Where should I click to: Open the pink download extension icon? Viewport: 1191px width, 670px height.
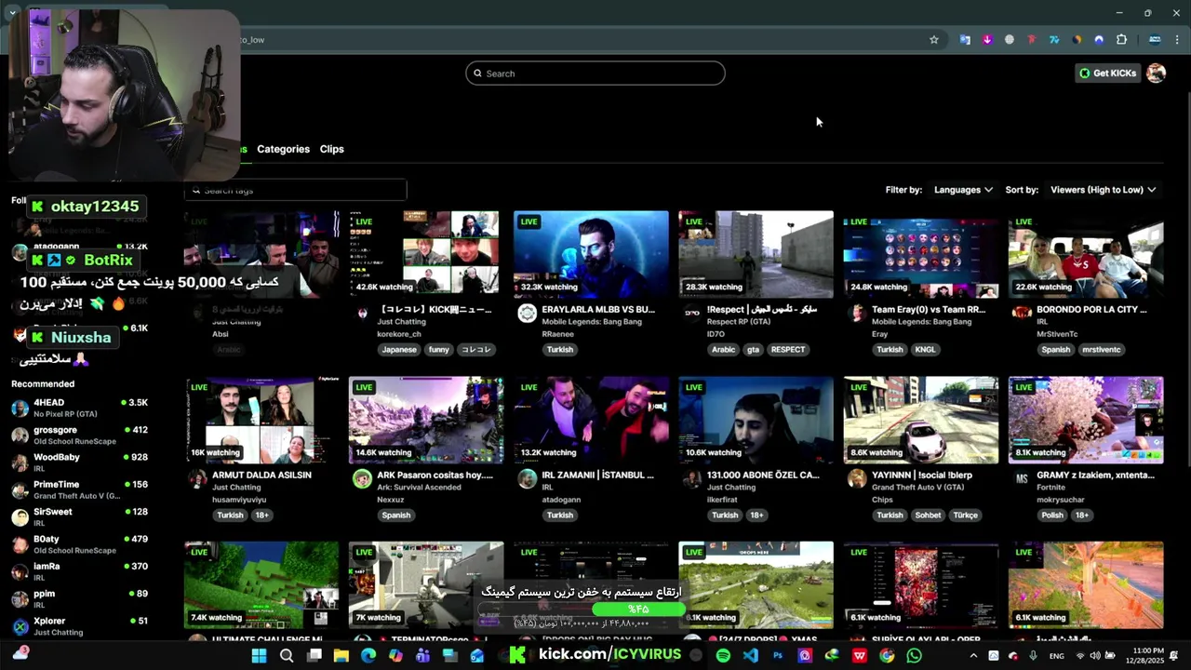tap(987, 40)
